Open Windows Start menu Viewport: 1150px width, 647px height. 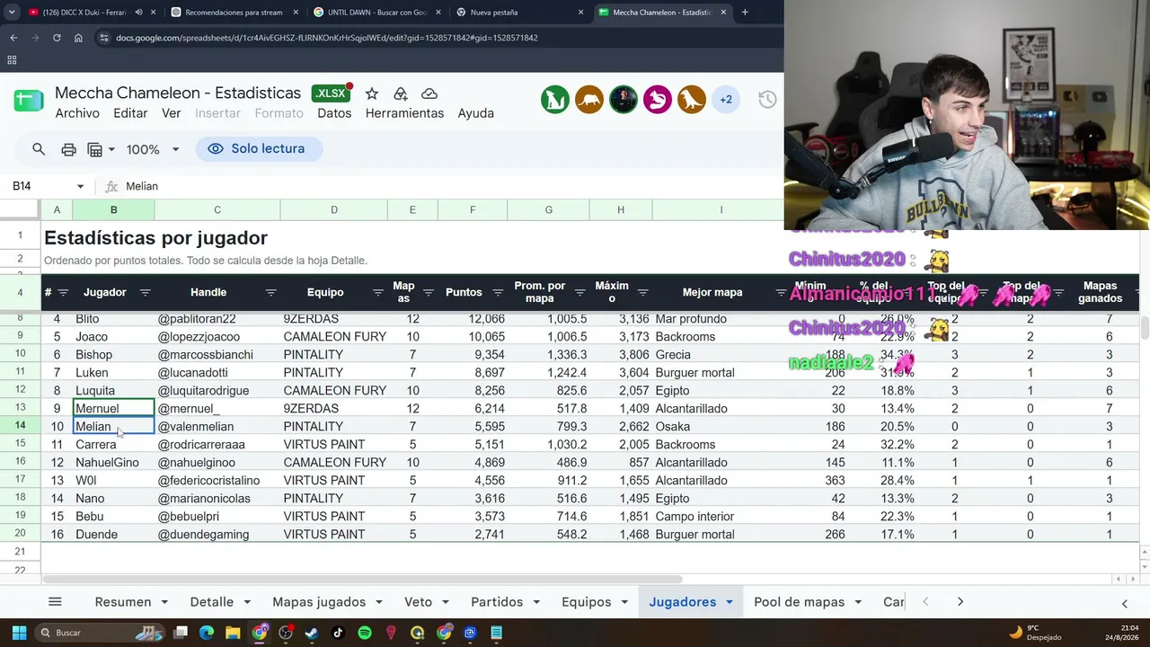(x=19, y=633)
